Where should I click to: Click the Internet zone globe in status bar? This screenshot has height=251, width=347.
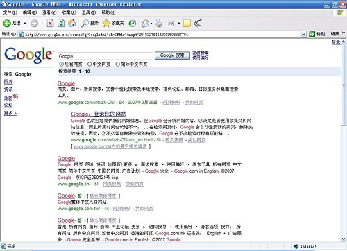(x=296, y=246)
